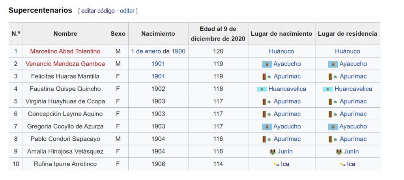Open Venancio Mendoza Gamboa red link
Viewport: 404px width, 180px height.
point(65,64)
